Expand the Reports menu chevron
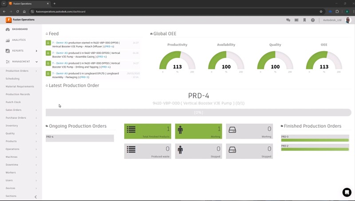Screen dimensions: 355x201 tap(36, 51)
